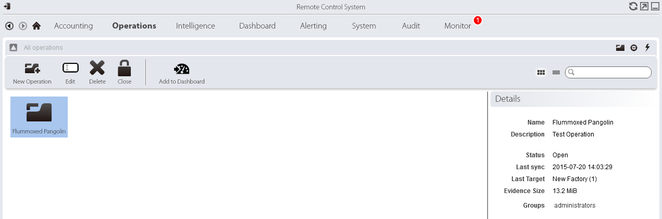
Task: Delete the selected operation
Action: (x=97, y=69)
